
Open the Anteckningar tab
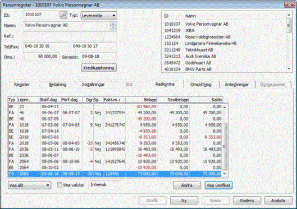(x=236, y=85)
